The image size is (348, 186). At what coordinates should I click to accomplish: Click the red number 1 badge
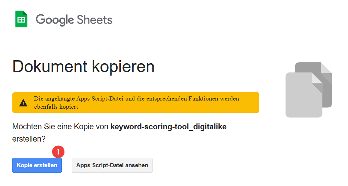coord(58,152)
